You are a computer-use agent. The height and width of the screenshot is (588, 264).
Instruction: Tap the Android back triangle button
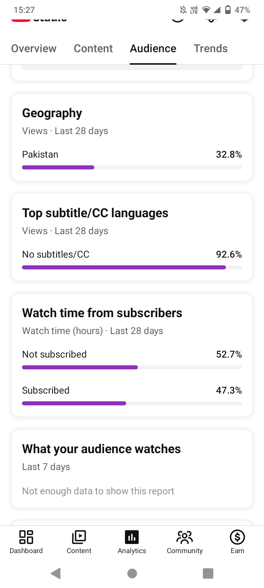56,573
